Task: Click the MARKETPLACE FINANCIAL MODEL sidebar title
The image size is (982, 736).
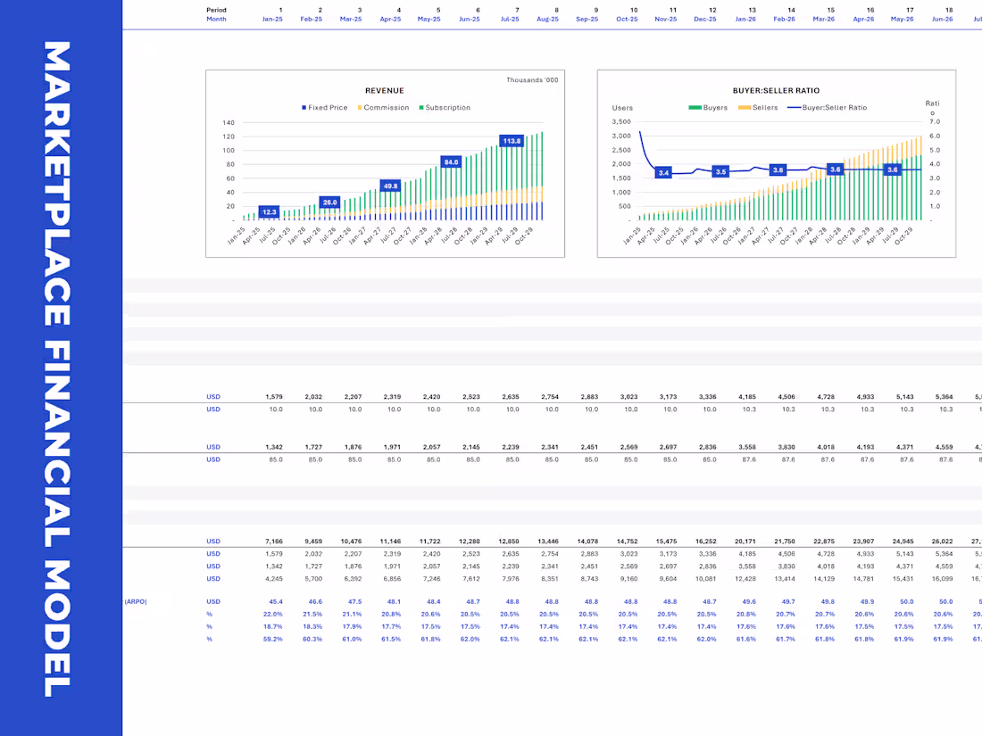Action: (x=59, y=368)
